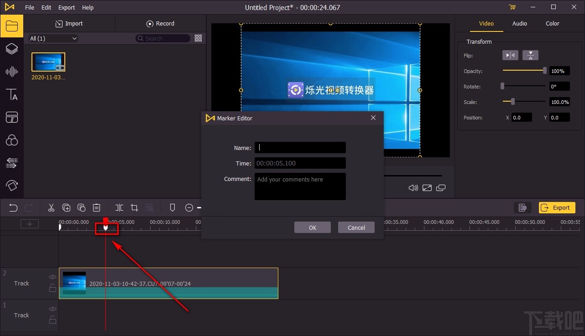Open the Templates sidebar panel

12,117
